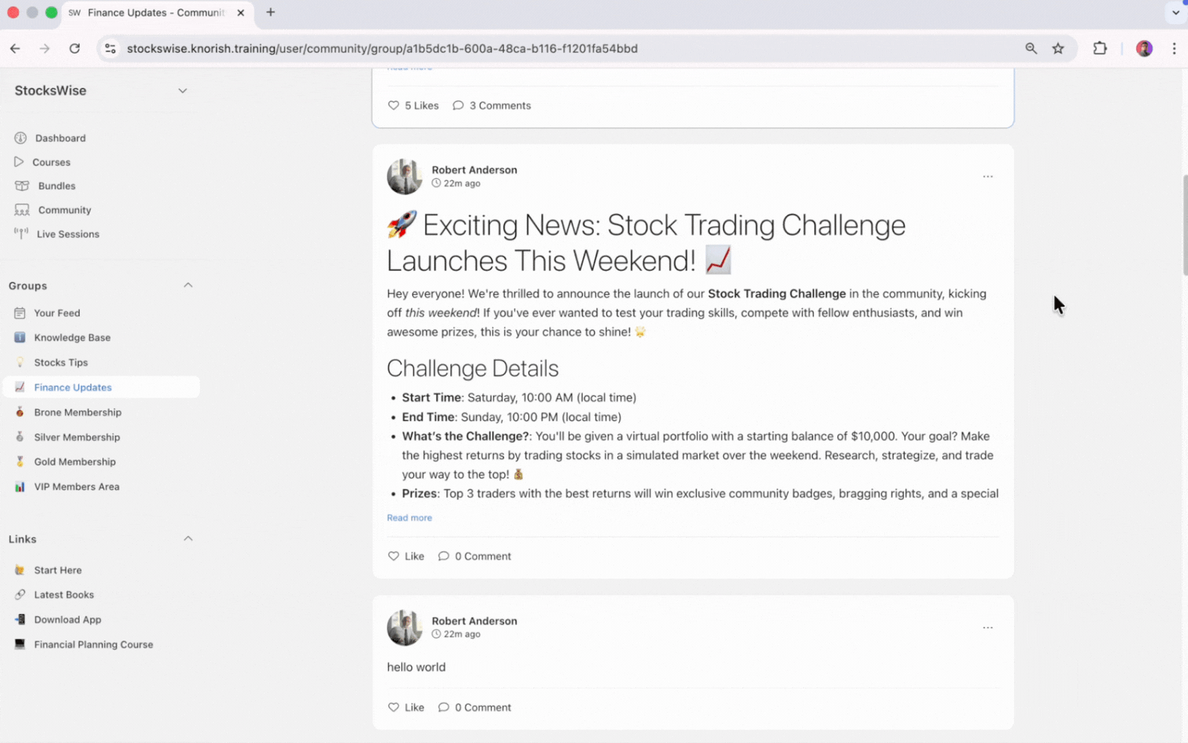The height and width of the screenshot is (743, 1188).
Task: Open Chrome three-dot menu
Action: (x=1174, y=48)
